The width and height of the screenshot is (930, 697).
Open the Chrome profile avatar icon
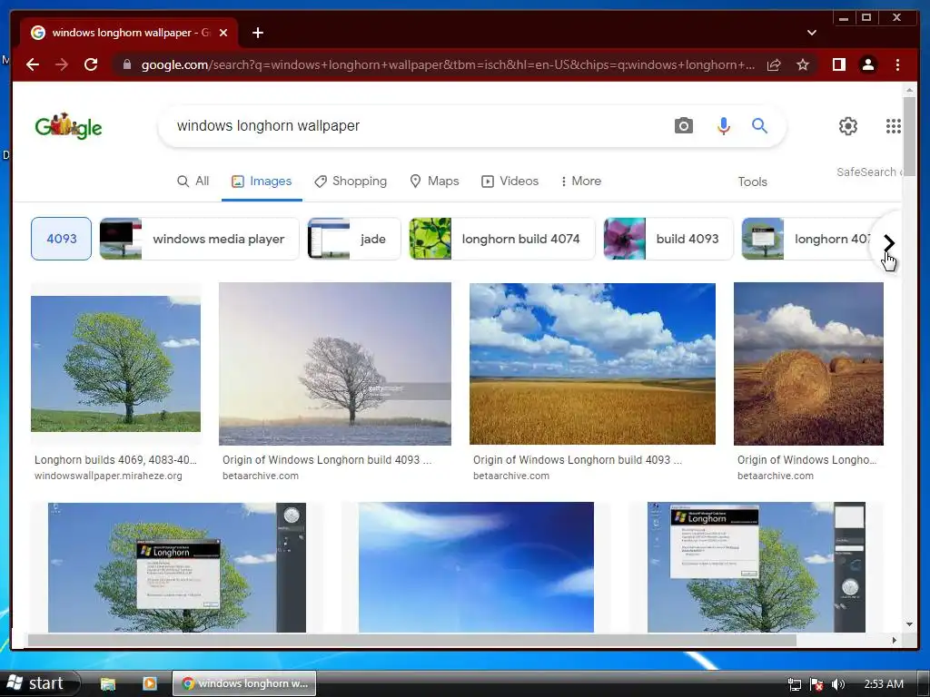coord(867,64)
